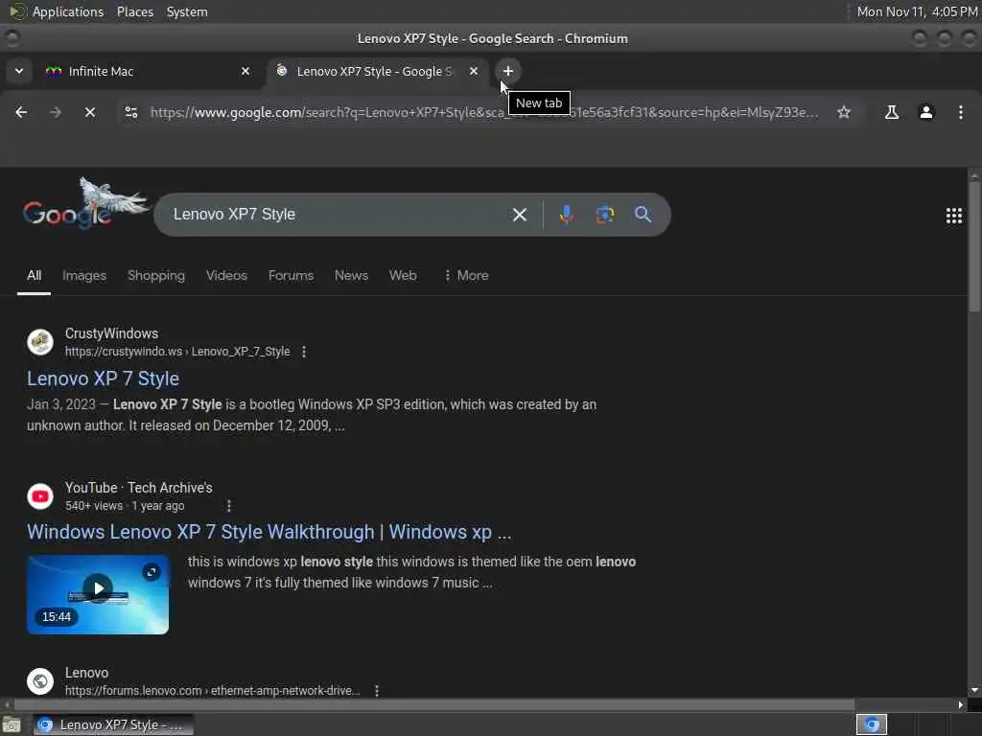The width and height of the screenshot is (982, 736).
Task: Expand the More search filters
Action: click(x=466, y=275)
